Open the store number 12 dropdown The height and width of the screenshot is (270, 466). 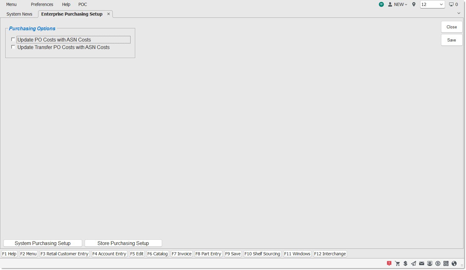click(432, 4)
